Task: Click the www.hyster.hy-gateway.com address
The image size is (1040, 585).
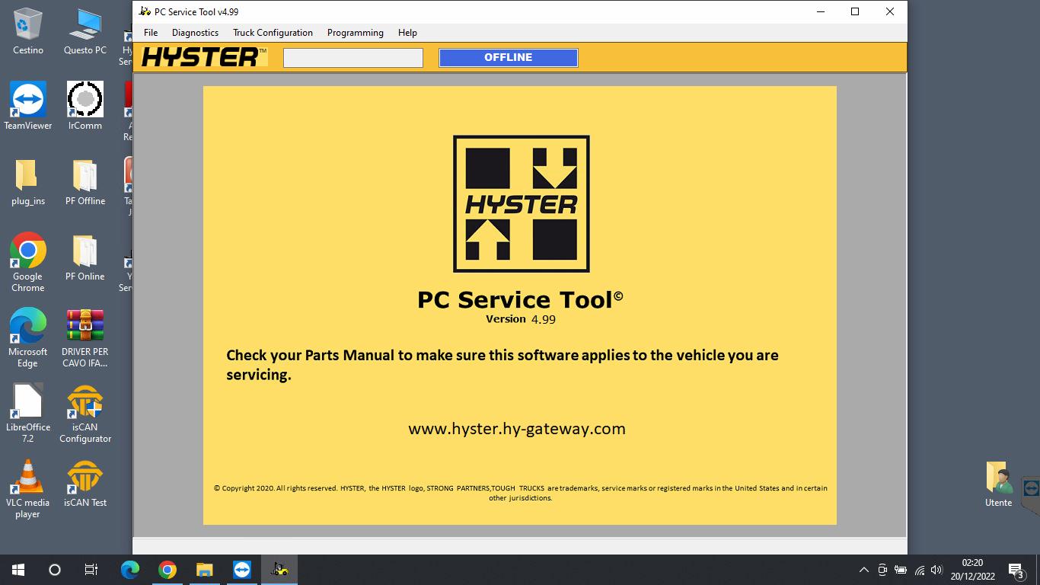Action: pos(517,428)
